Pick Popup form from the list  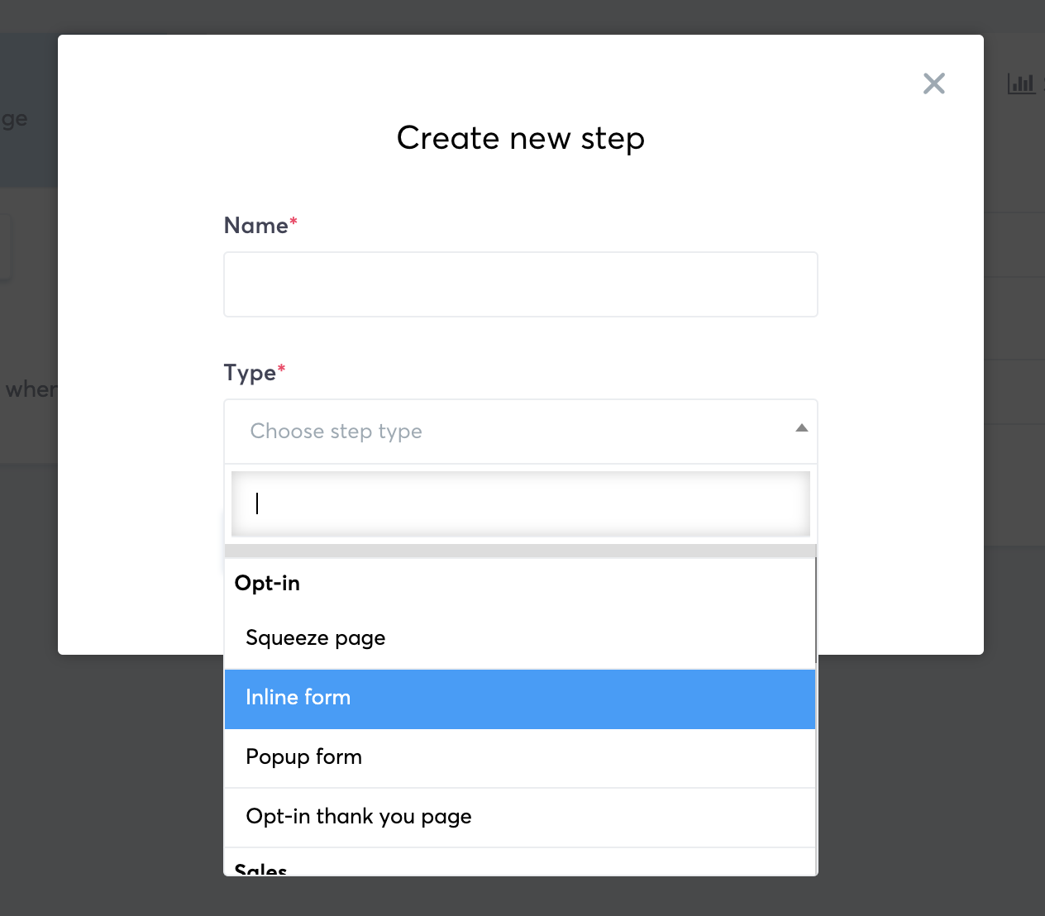[304, 757]
